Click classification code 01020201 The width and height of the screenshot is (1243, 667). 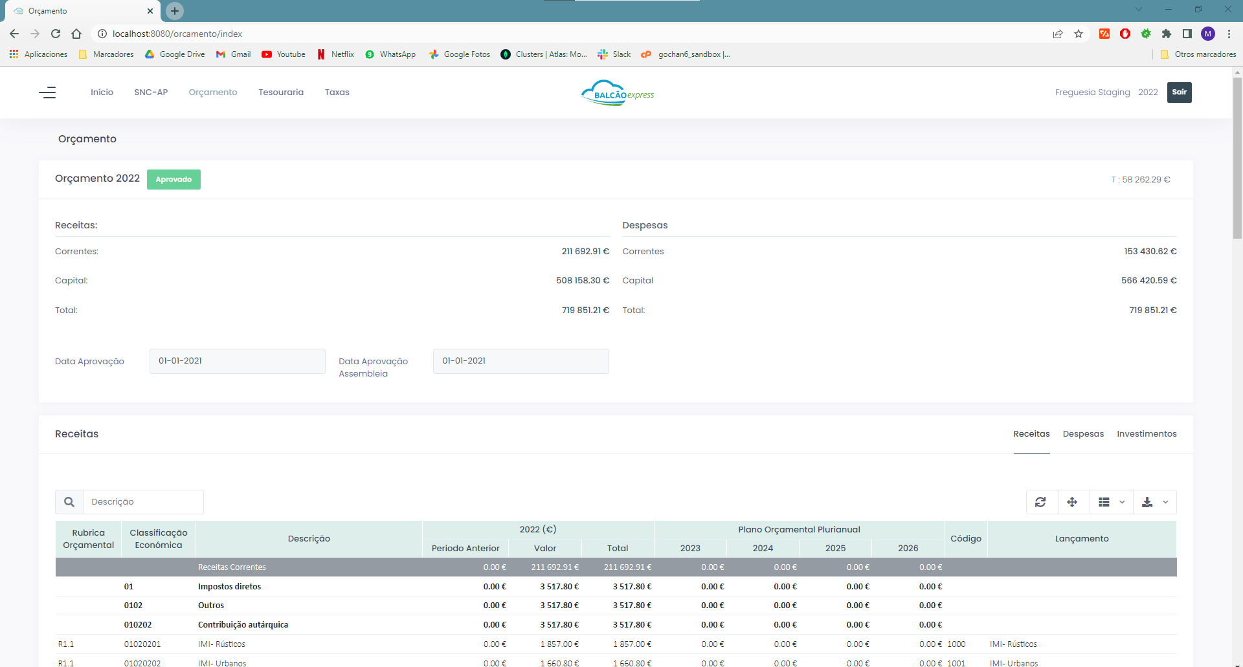point(142,644)
